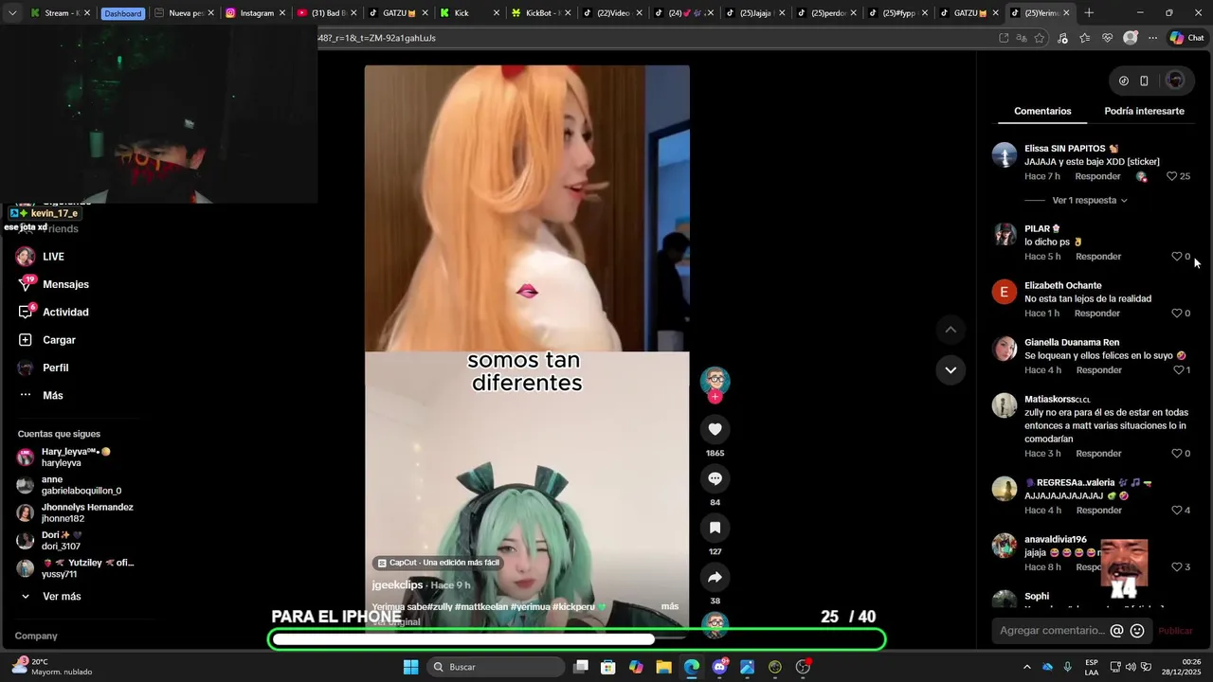The height and width of the screenshot is (682, 1213).
Task: Open File Explorer from the taskbar
Action: pyautogui.click(x=663, y=667)
